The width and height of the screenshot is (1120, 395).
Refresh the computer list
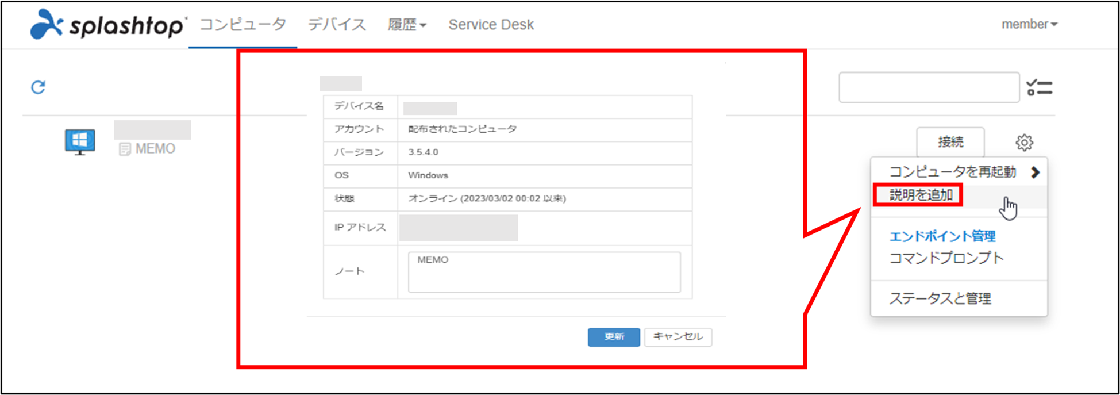[x=39, y=87]
